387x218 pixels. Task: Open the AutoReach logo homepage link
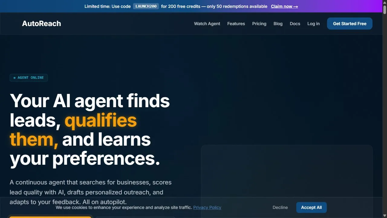[x=41, y=24]
